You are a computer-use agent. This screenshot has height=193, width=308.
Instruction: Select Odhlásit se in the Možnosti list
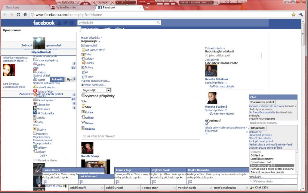[x=257, y=155]
